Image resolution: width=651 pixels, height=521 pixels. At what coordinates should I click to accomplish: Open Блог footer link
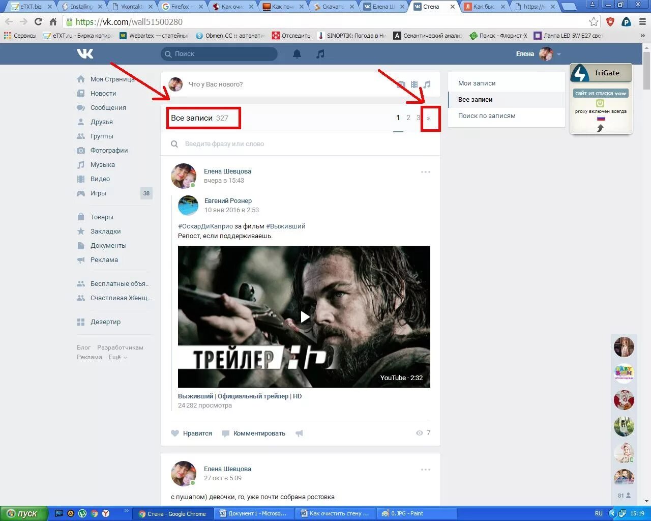[84, 348]
